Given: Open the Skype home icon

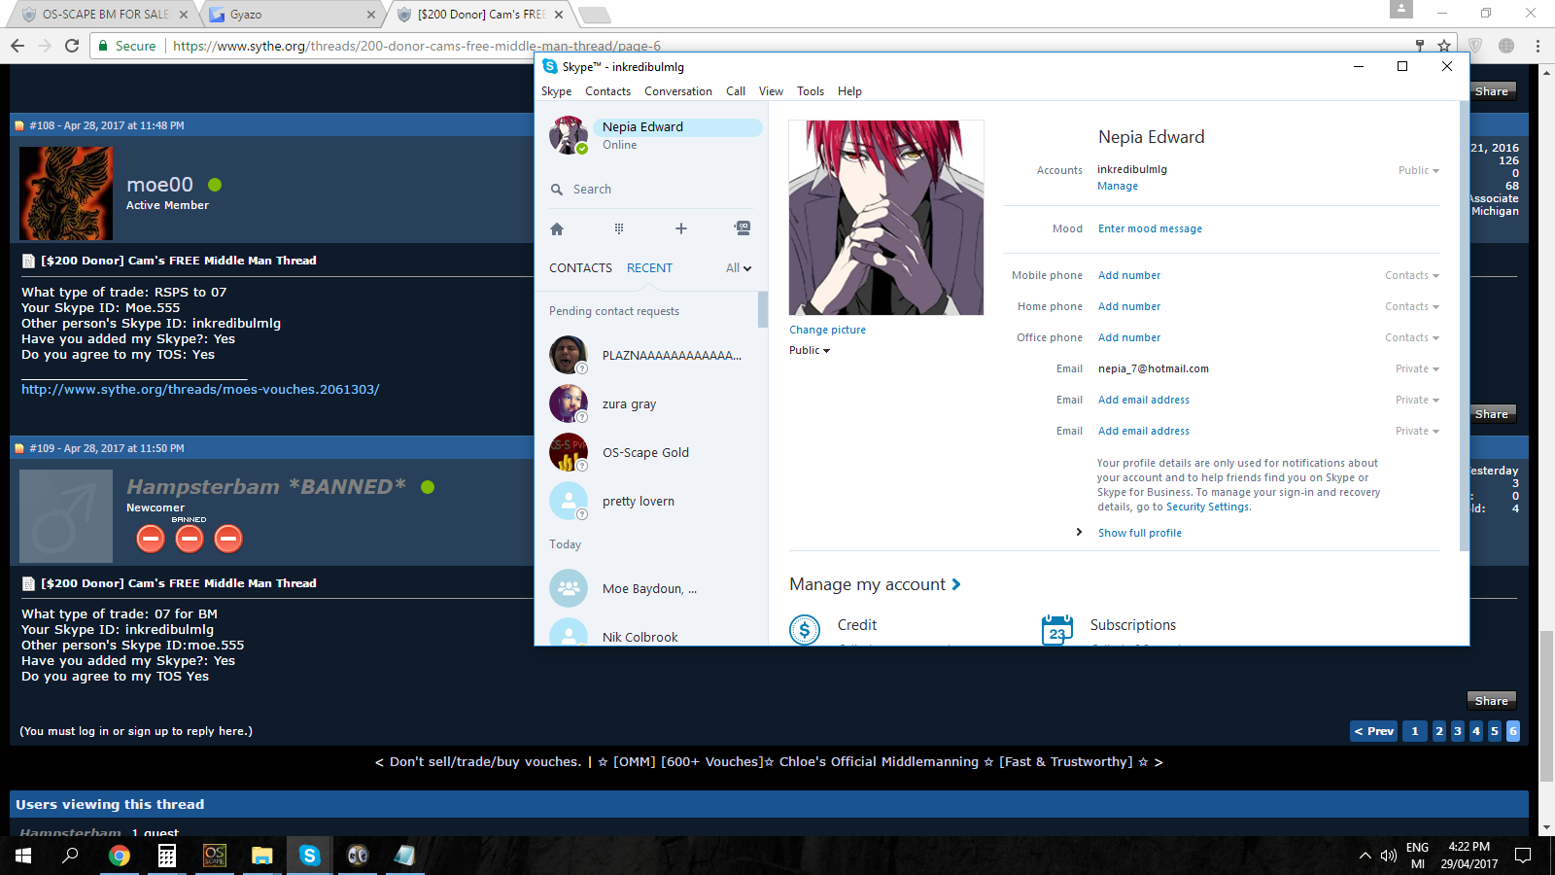Looking at the screenshot, I should point(557,229).
